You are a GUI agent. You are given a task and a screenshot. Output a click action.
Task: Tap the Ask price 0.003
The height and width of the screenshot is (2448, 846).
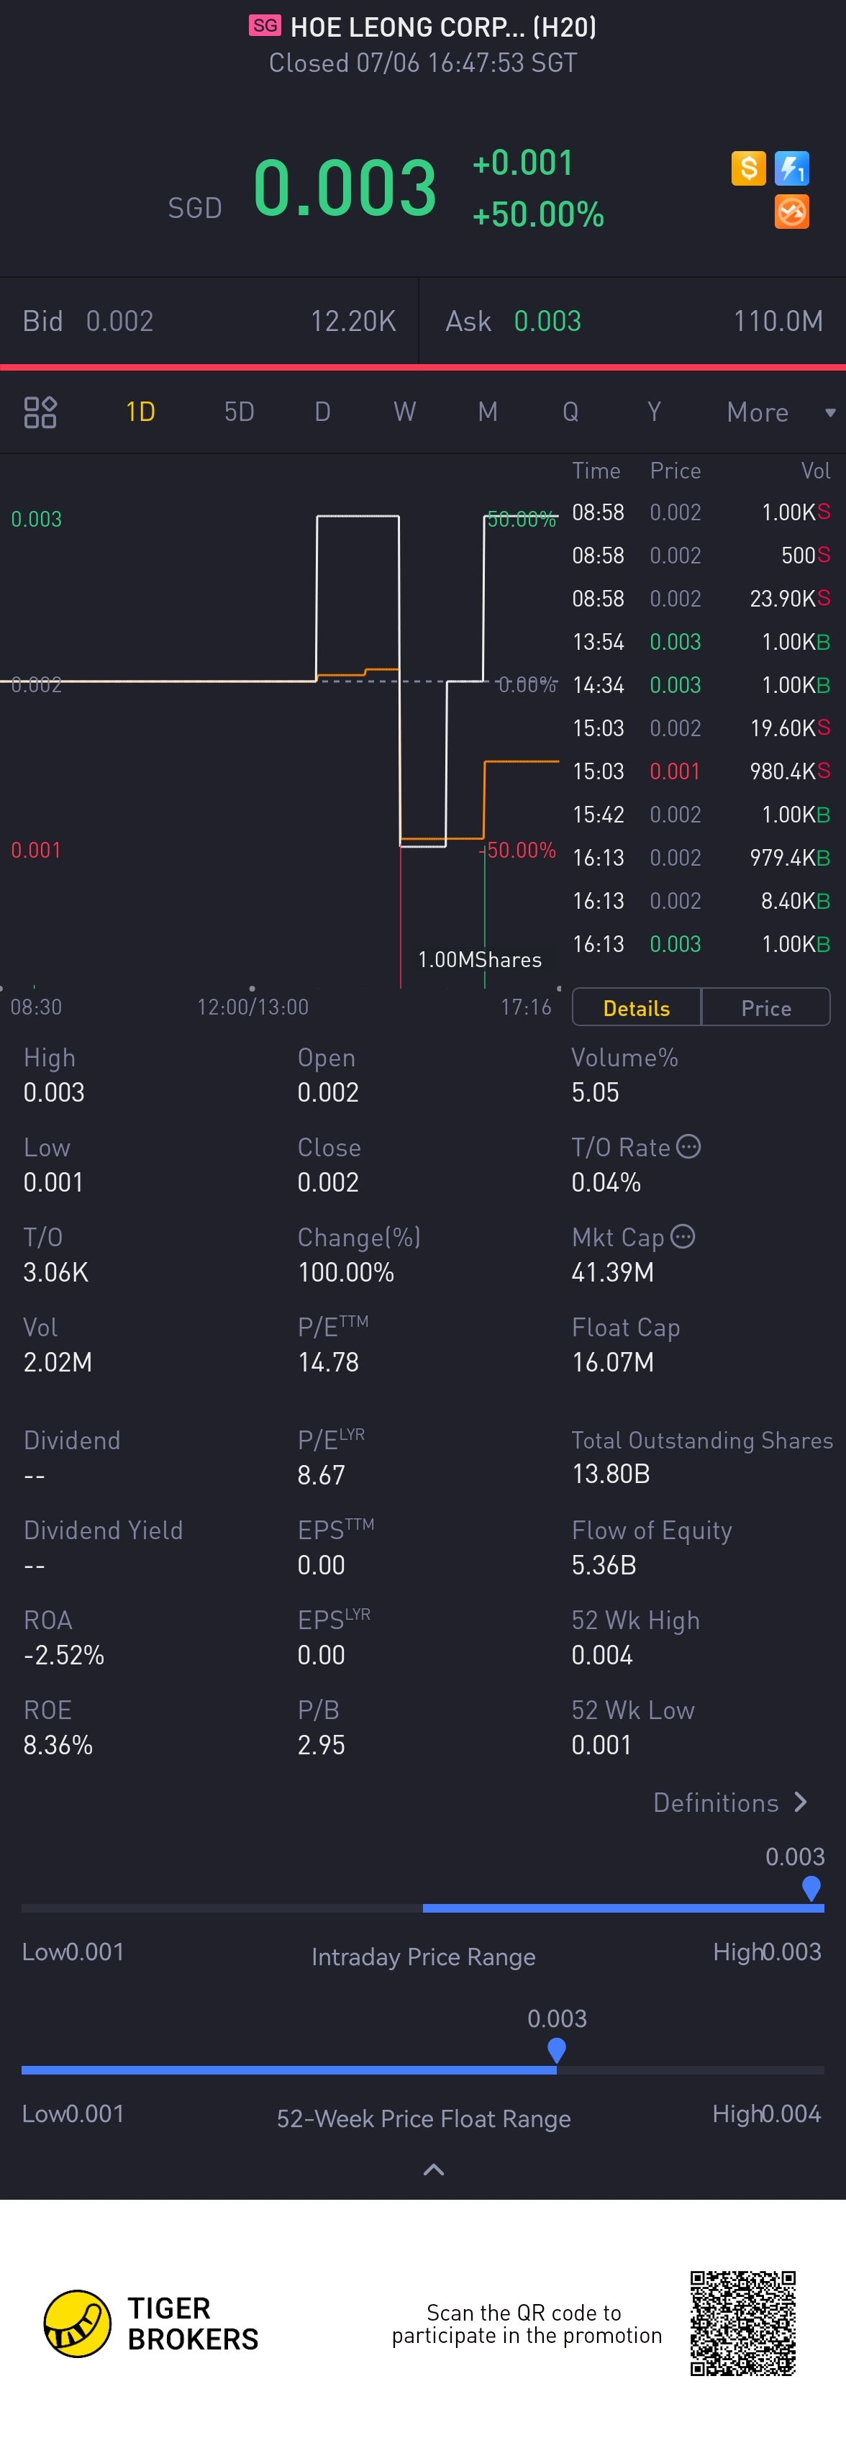click(547, 321)
